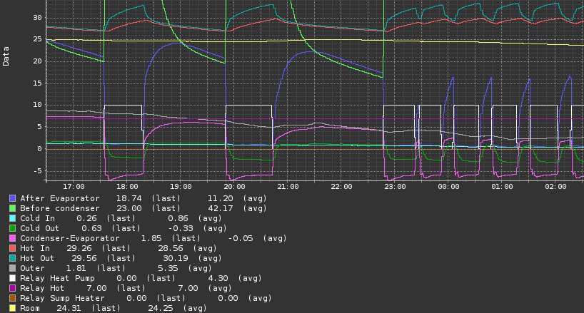Click the Relay Heat Pump white swatch

tap(12, 278)
